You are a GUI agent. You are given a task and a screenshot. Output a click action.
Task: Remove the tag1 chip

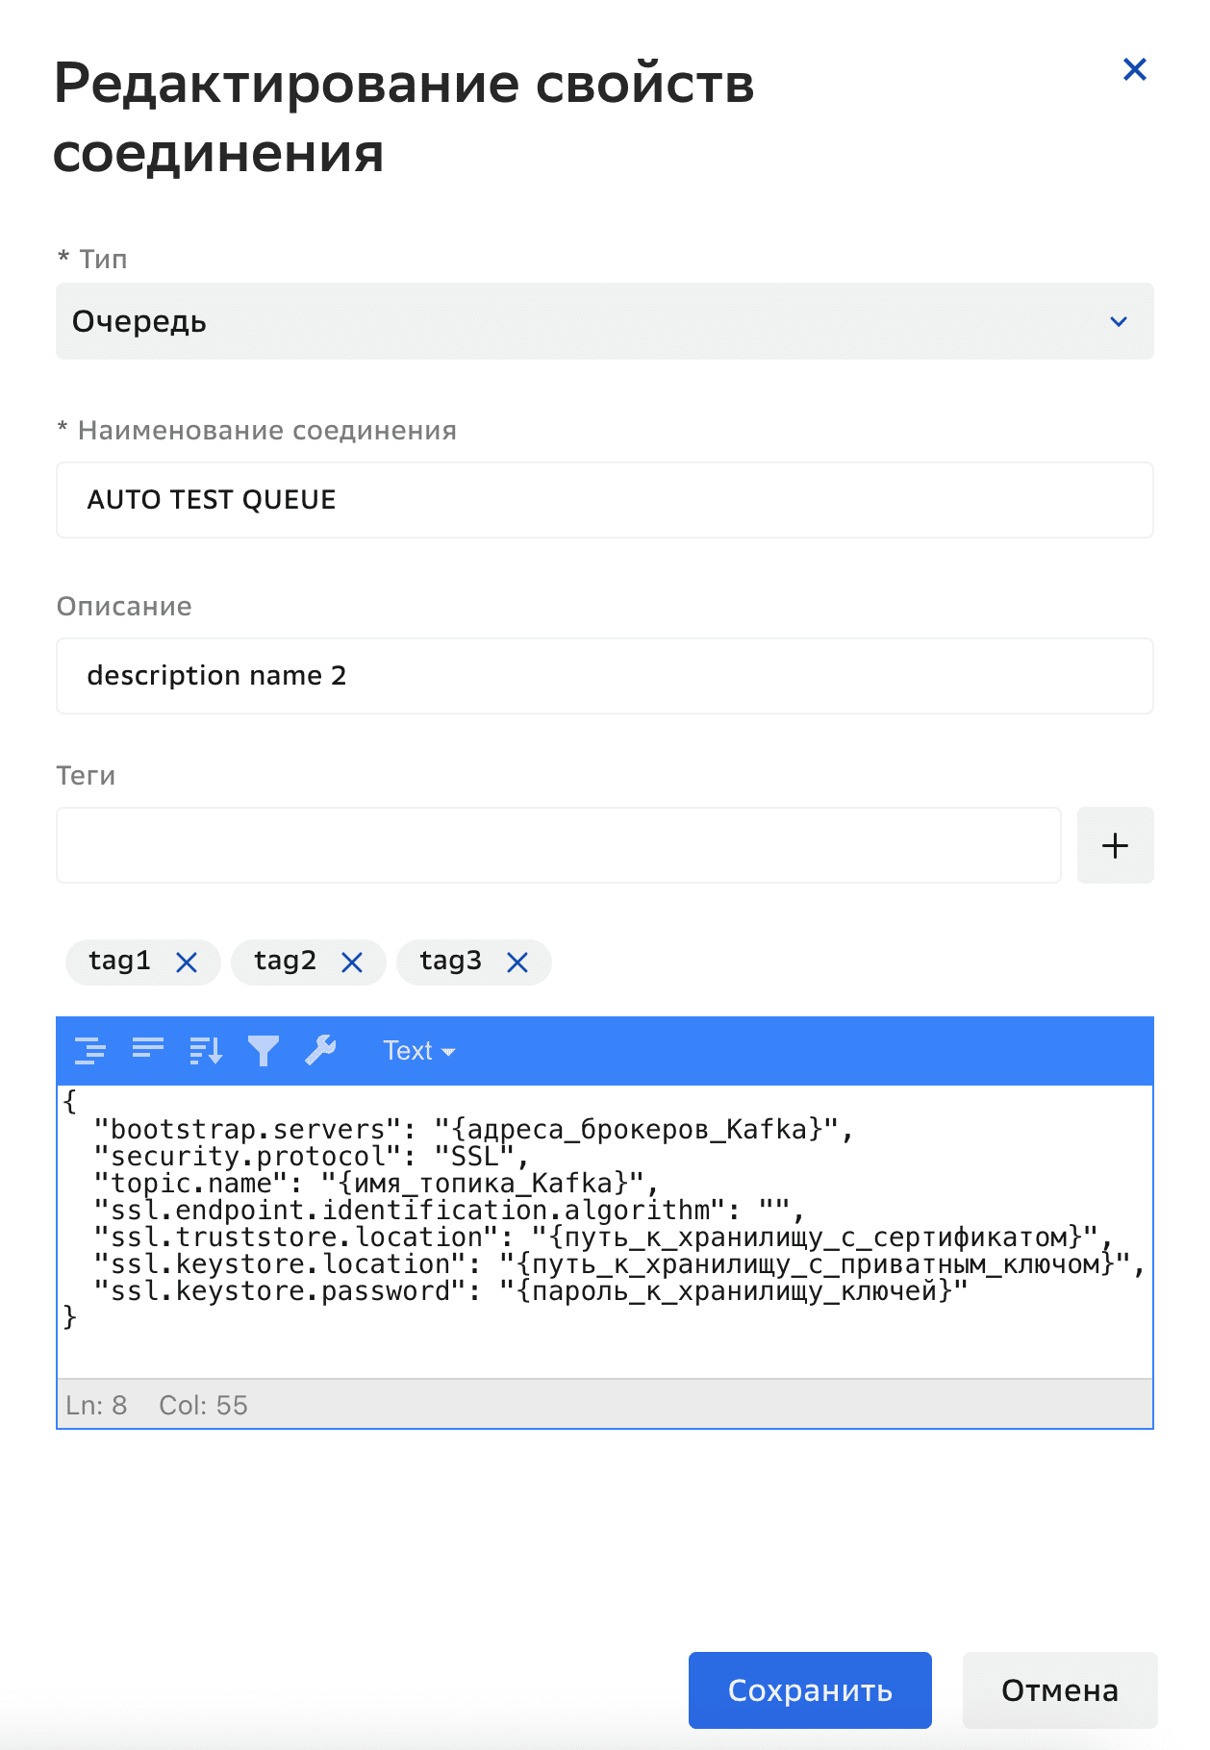187,962
